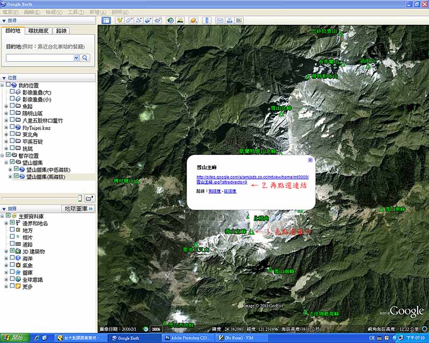Image resolution: width=429 pixels, height=343 pixels.
Task: Click the places transparency slider handle
Action: pyautogui.click(x=80, y=198)
